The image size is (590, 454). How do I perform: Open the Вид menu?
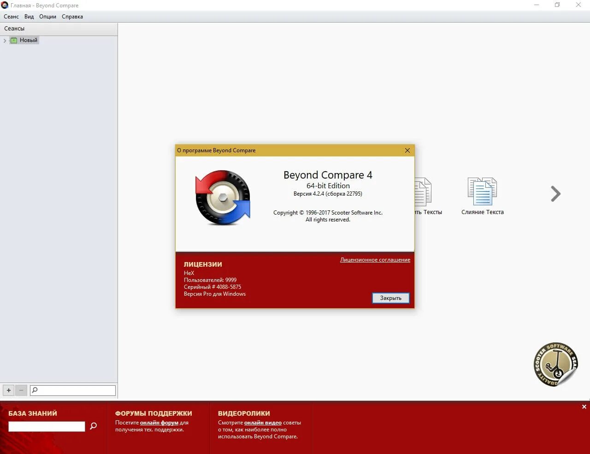(x=29, y=17)
